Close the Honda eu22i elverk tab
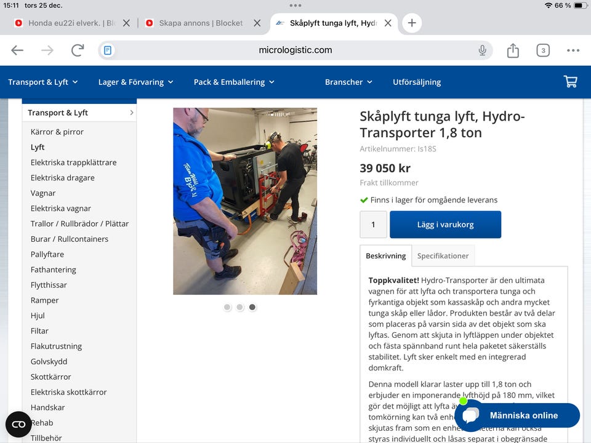 tap(127, 23)
